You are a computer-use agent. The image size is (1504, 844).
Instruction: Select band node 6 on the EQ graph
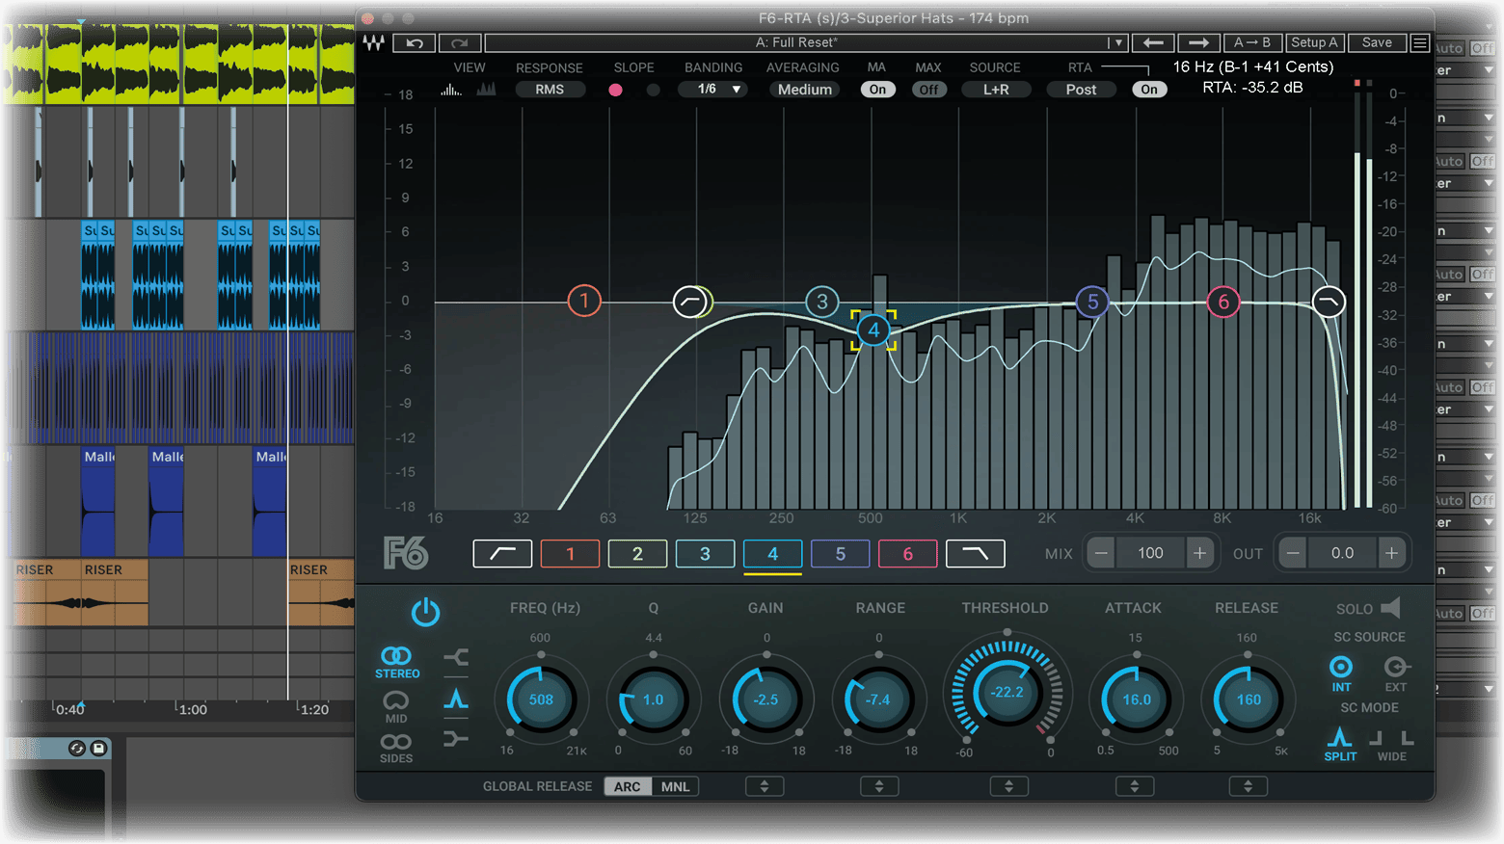[1223, 302]
